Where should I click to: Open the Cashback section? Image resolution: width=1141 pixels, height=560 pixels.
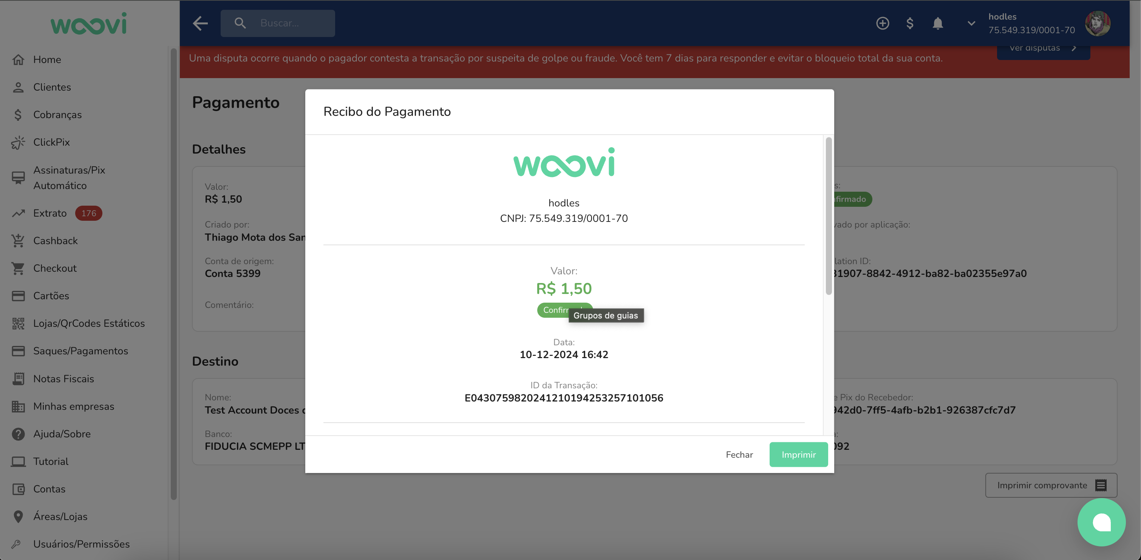tap(56, 240)
